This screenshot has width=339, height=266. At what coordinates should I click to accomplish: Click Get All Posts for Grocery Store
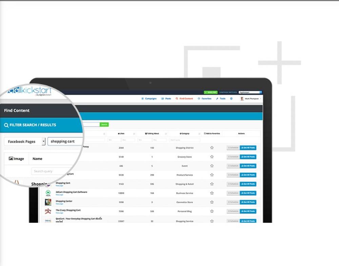coord(248,157)
